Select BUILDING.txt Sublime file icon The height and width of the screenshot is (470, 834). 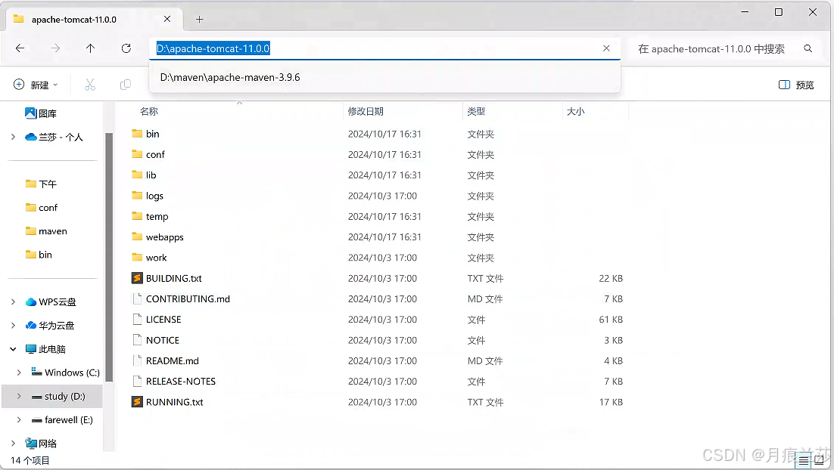pos(137,278)
